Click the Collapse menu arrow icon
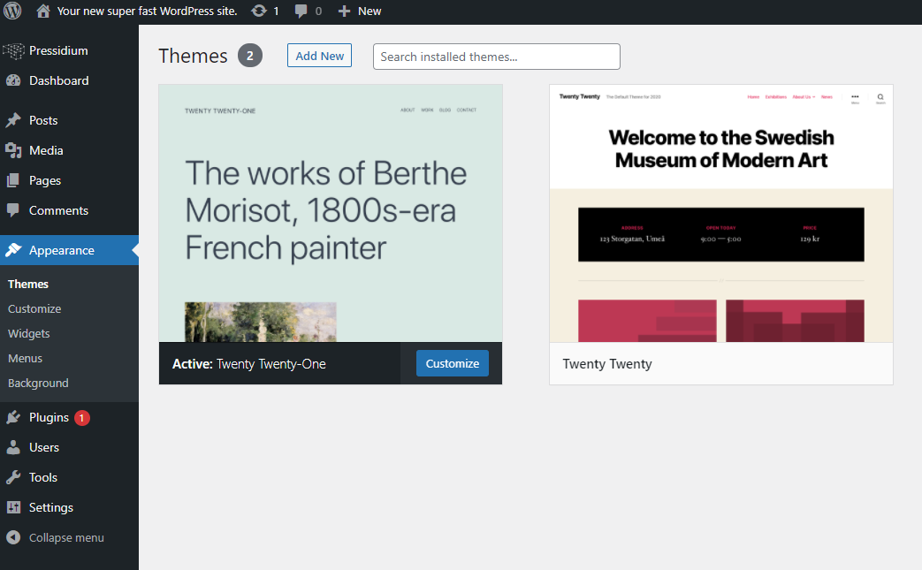Viewport: 922px width, 570px height. (13, 537)
